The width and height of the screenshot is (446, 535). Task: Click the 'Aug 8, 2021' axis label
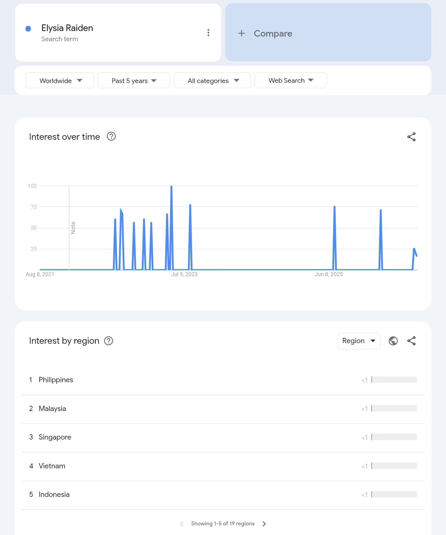click(x=40, y=274)
